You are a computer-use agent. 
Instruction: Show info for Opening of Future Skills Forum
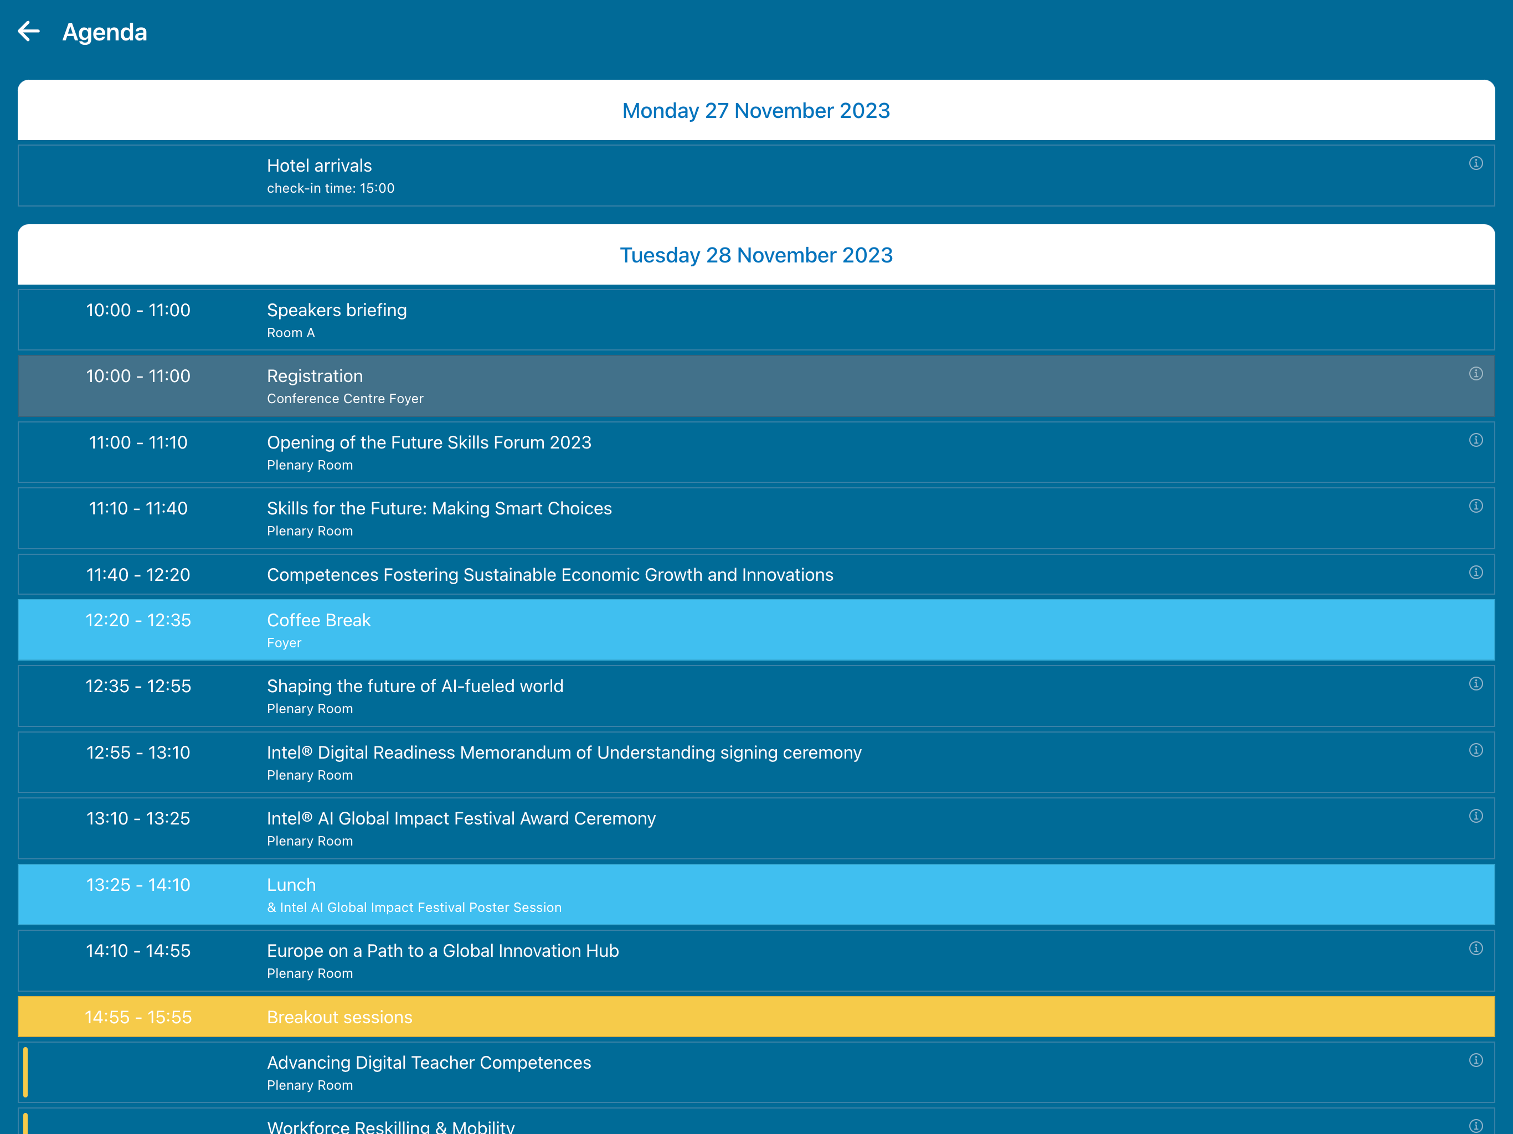[1476, 440]
